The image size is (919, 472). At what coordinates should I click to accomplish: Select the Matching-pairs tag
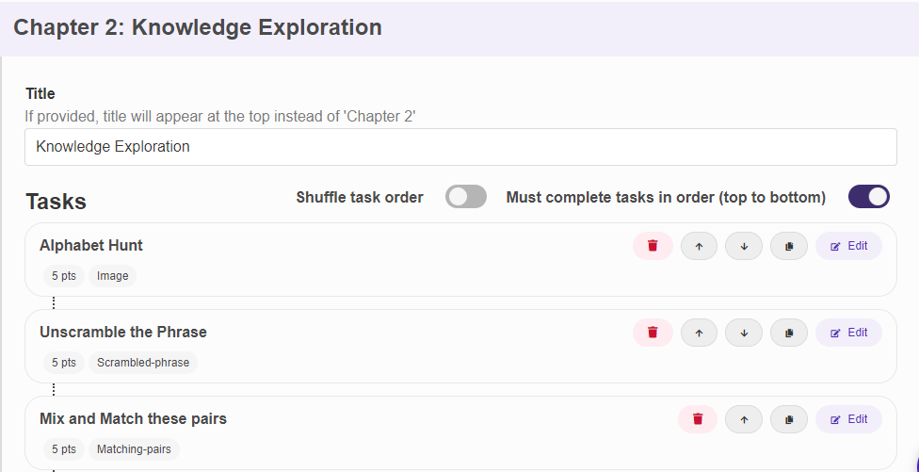point(135,449)
